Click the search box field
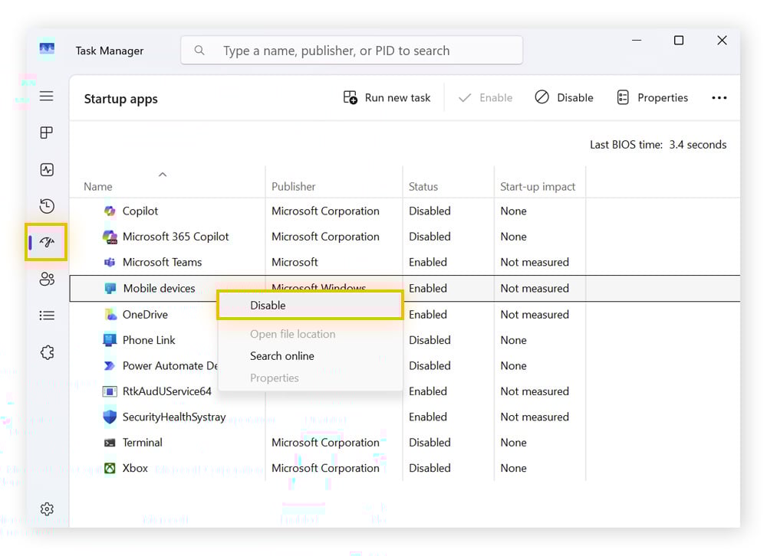This screenshot has height=556, width=767. coord(353,51)
